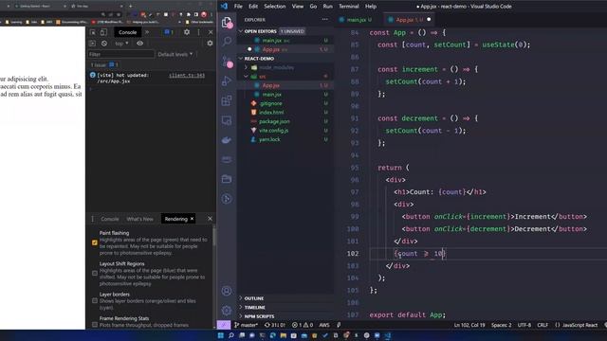Switch to the main.jsx editor tab
Screen dimensions: 607x341
click(356, 19)
